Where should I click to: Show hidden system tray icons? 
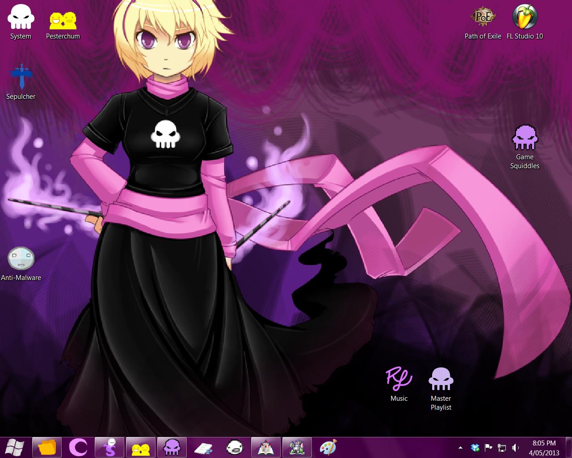coord(460,447)
